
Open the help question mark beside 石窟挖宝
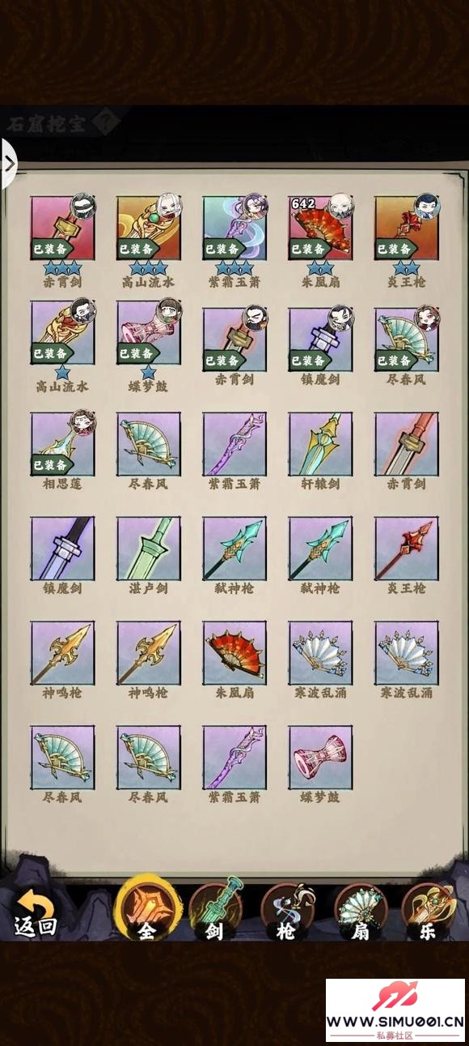coord(105,123)
